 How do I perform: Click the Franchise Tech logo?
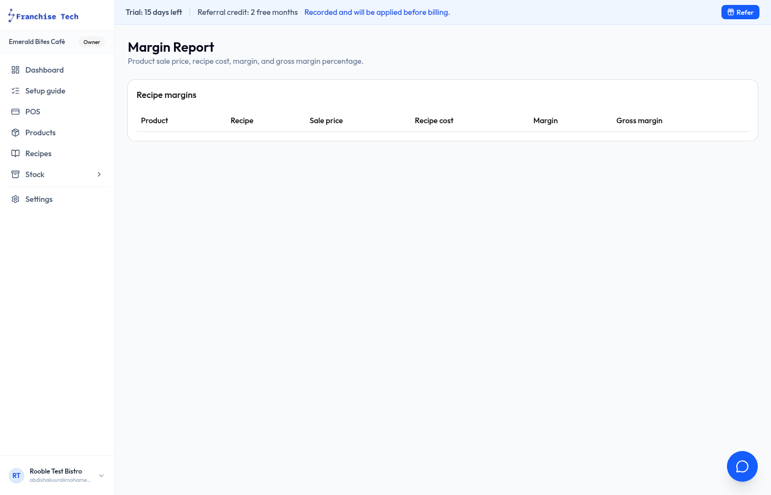pos(43,16)
